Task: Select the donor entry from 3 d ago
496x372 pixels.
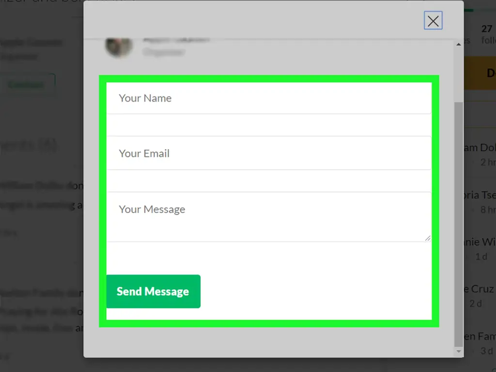Action: 480,342
